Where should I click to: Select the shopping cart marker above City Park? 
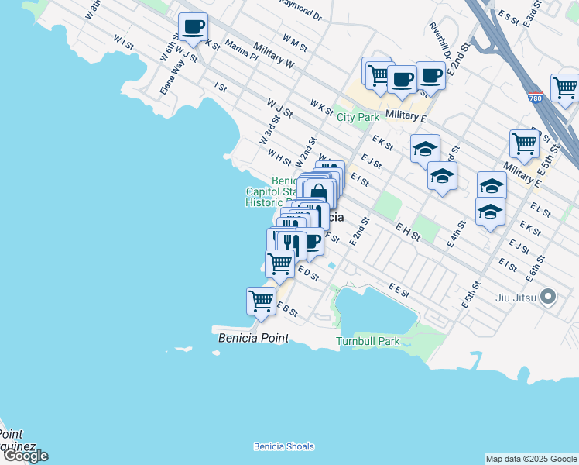pyautogui.click(x=377, y=74)
